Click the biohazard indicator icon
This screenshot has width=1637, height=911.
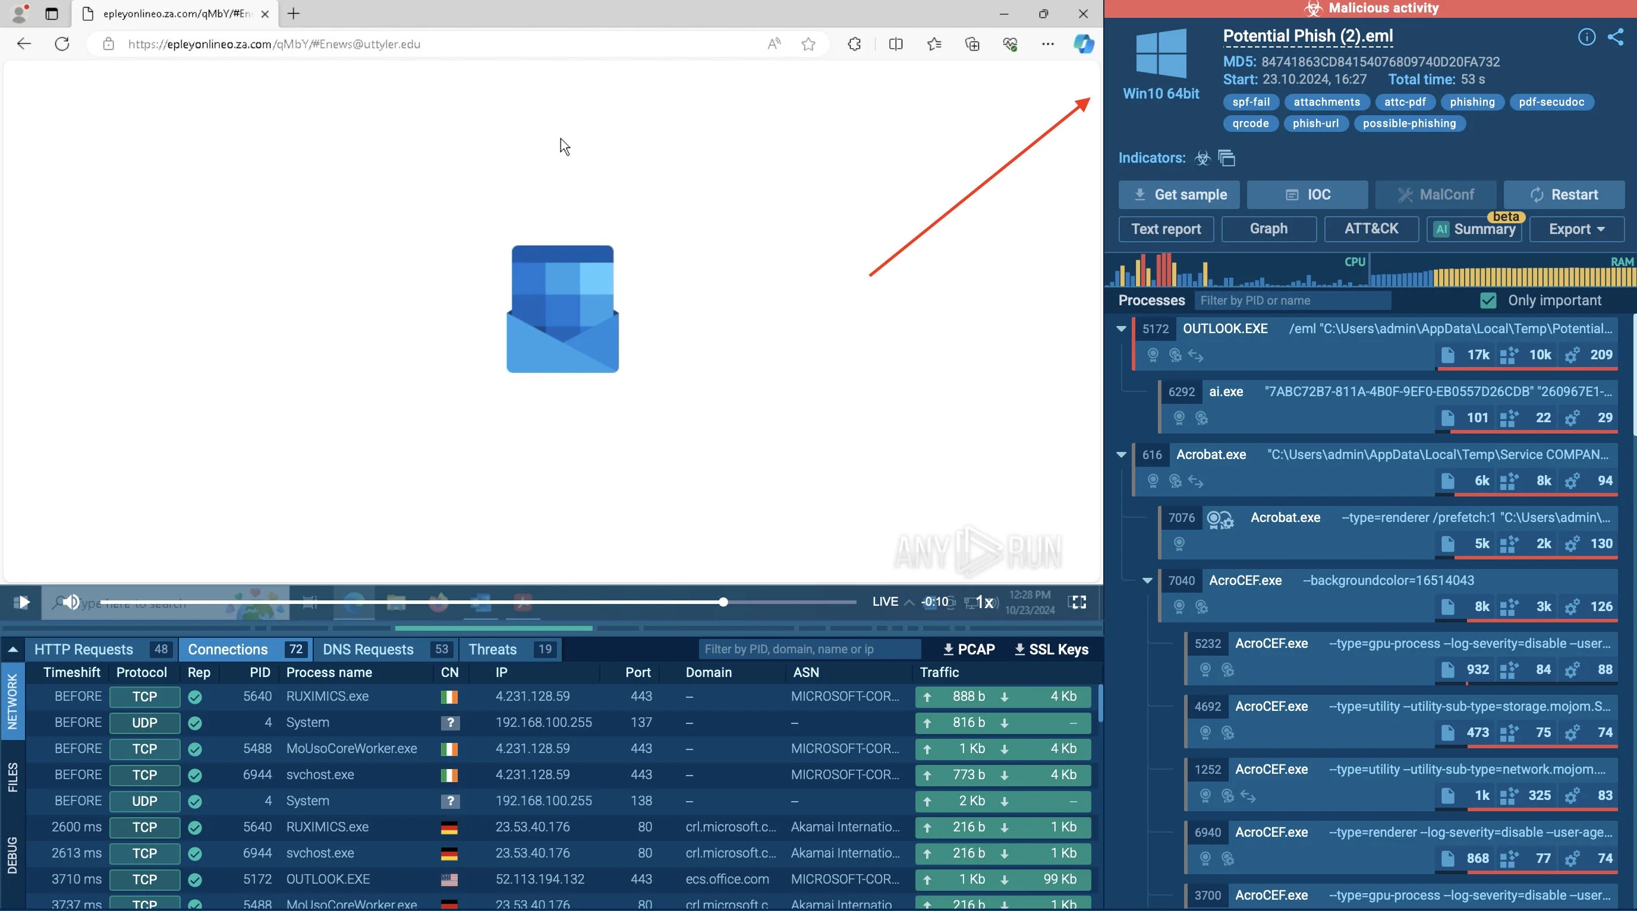coord(1202,158)
